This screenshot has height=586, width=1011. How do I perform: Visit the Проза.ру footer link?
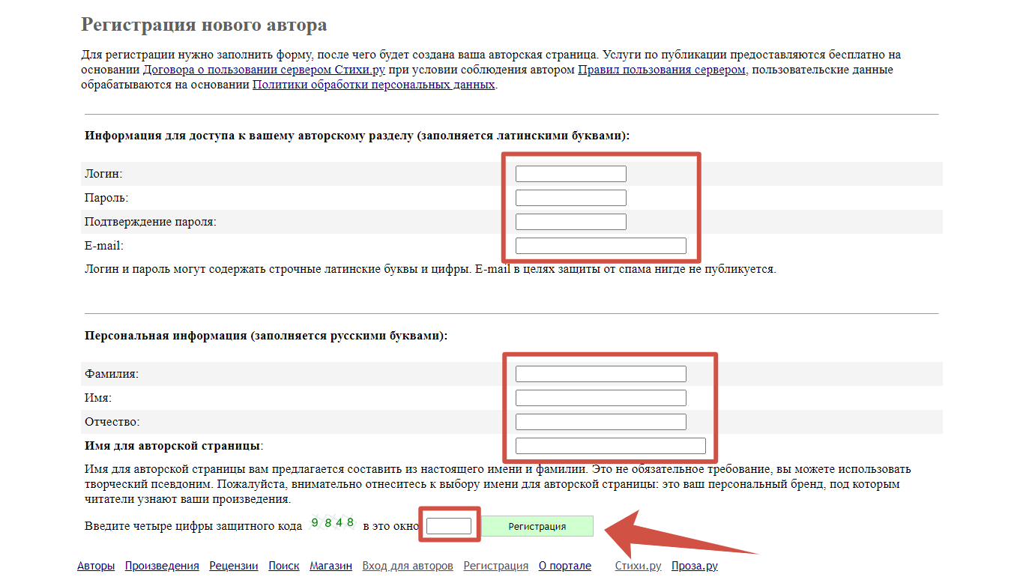(x=694, y=566)
